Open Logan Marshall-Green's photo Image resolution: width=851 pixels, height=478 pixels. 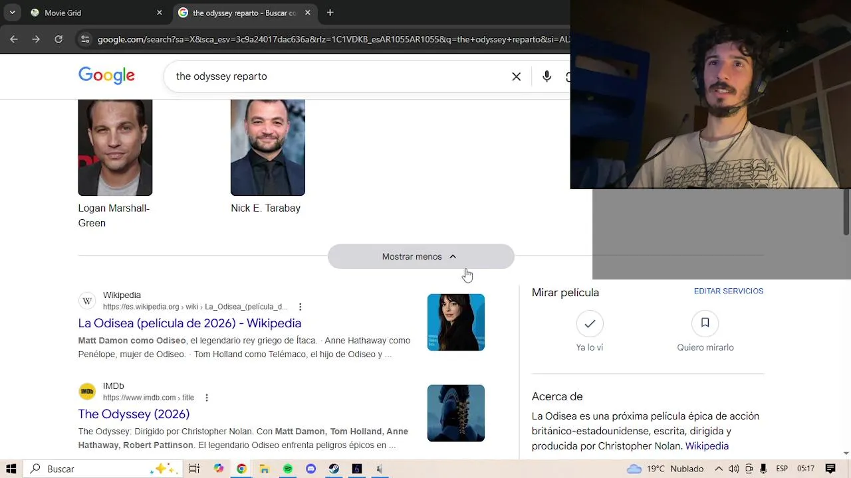point(115,147)
